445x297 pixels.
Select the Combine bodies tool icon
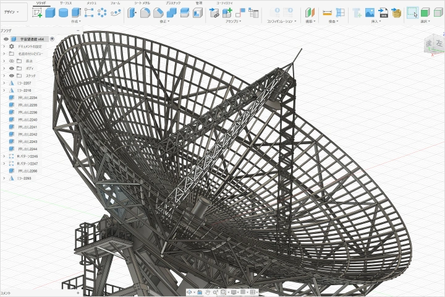click(x=171, y=13)
